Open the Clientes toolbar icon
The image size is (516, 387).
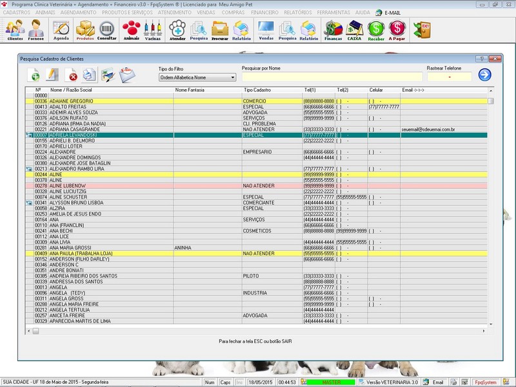click(15, 30)
